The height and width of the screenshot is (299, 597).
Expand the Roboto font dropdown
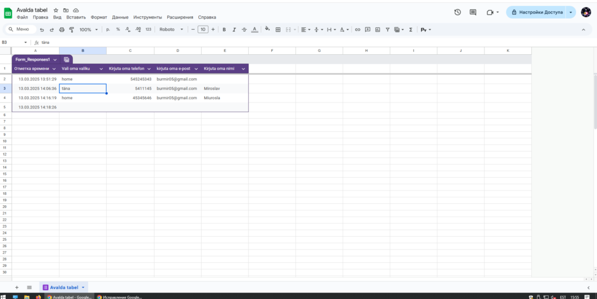[171, 29]
